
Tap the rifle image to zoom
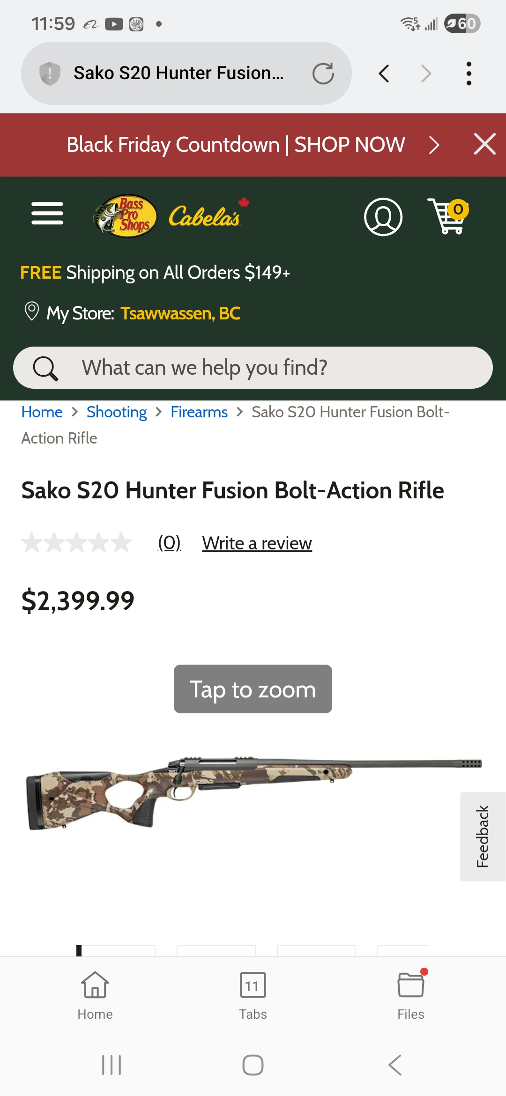point(253,792)
